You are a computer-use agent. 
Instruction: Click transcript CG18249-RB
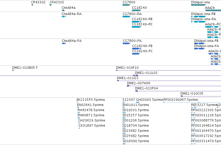(142, 19)
